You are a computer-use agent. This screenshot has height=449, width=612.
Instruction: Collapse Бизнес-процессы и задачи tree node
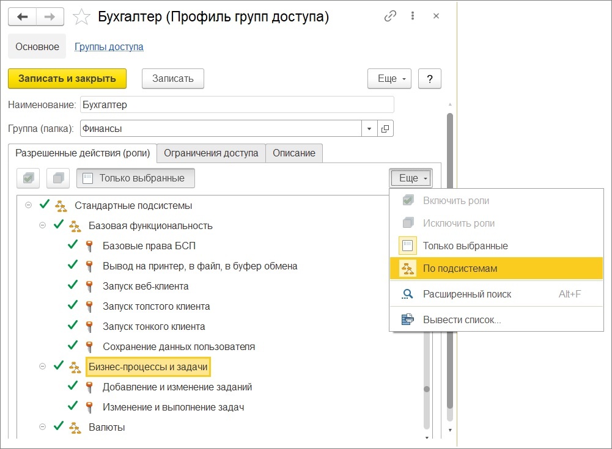43,367
